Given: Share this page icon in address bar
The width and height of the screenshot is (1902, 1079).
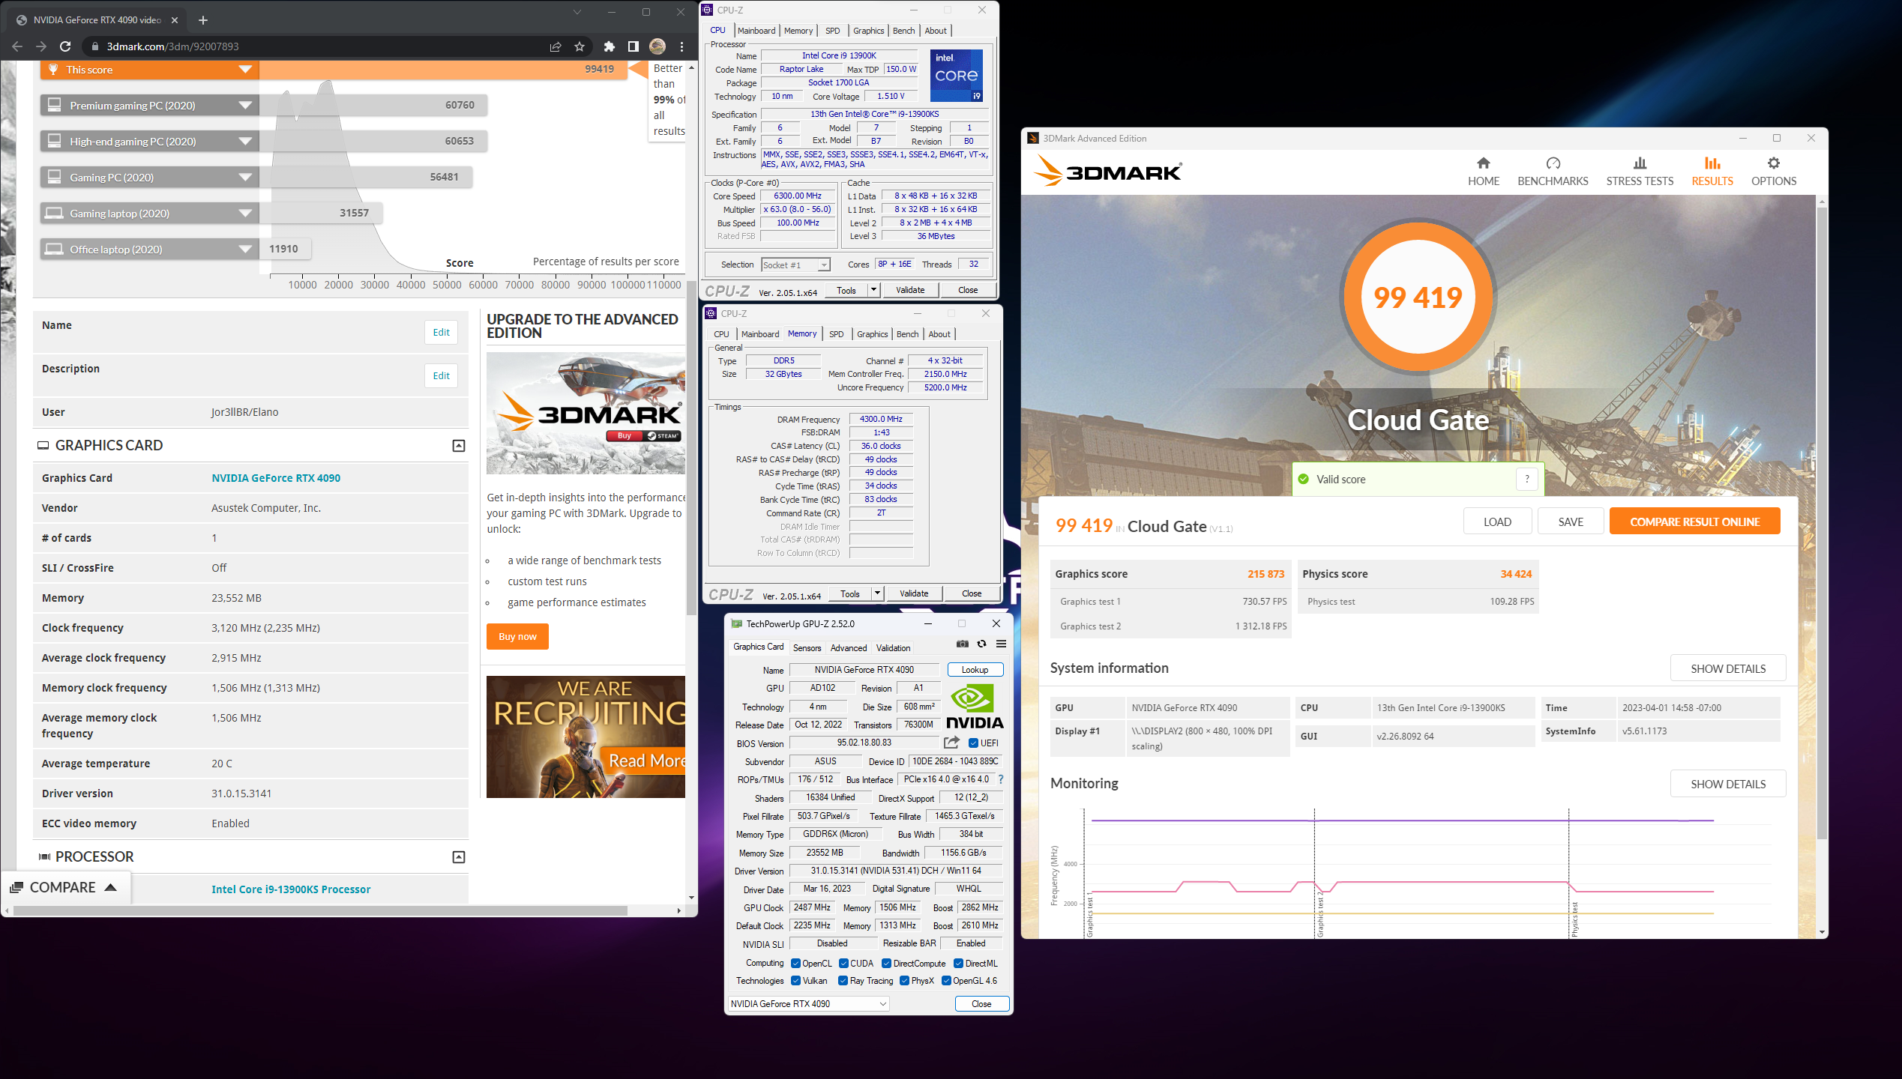Looking at the screenshot, I should point(556,46).
